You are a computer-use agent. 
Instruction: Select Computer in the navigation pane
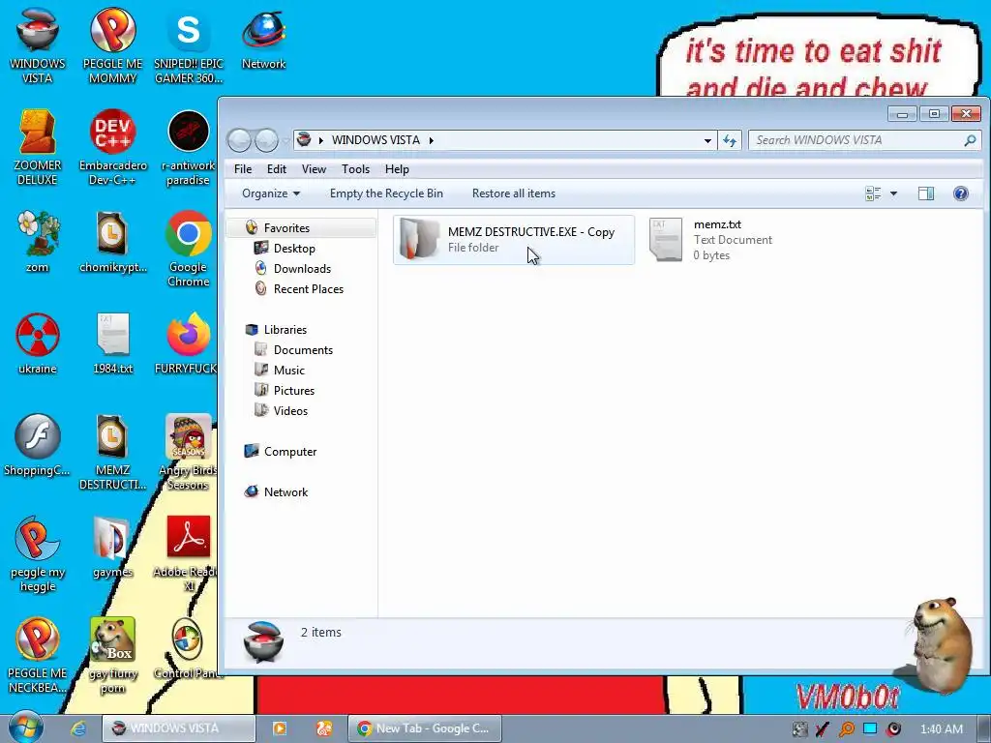[x=290, y=452]
